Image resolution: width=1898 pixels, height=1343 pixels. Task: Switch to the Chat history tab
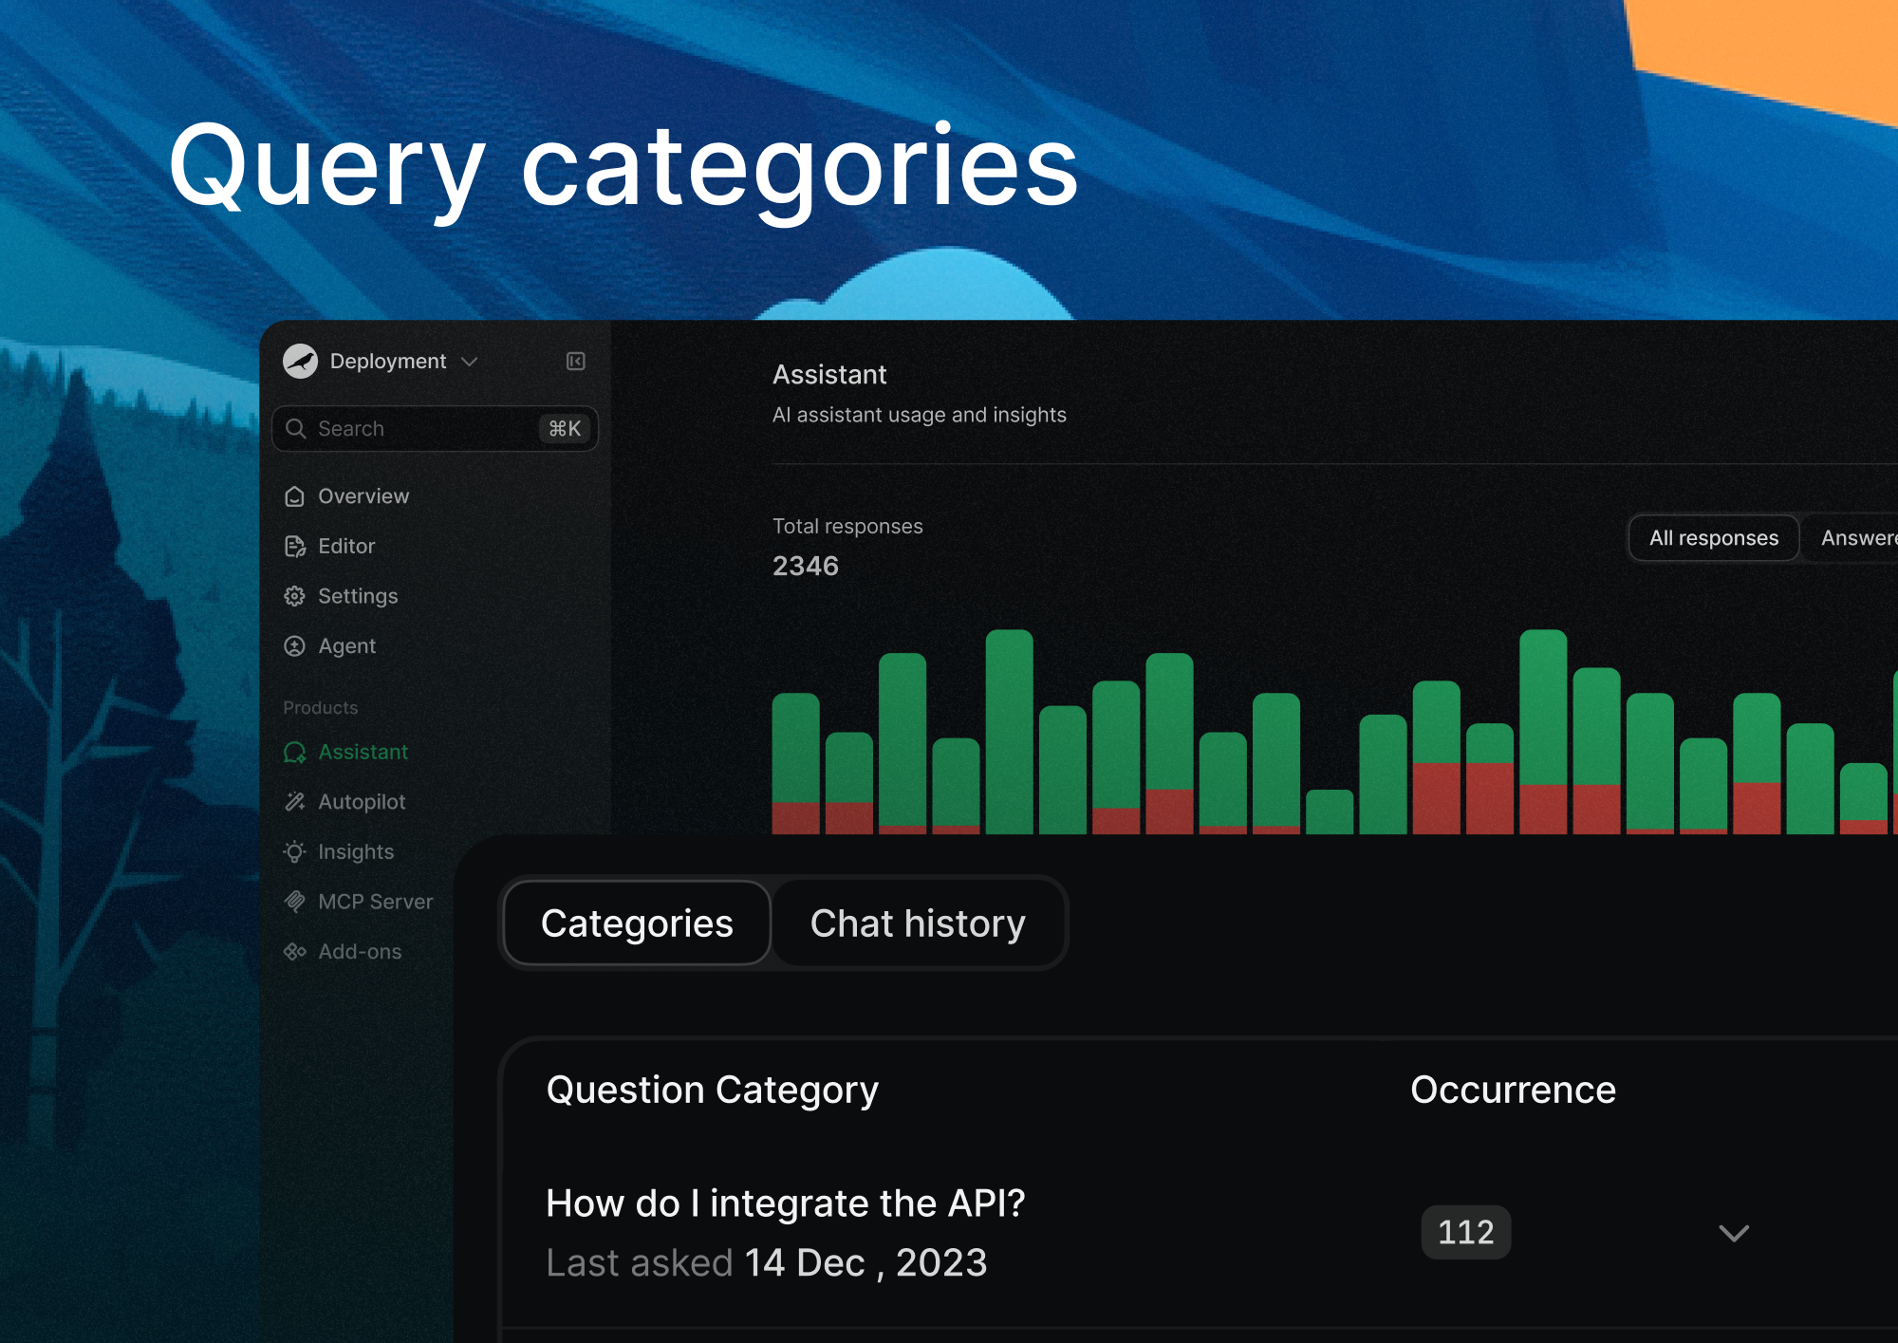[x=918, y=923]
